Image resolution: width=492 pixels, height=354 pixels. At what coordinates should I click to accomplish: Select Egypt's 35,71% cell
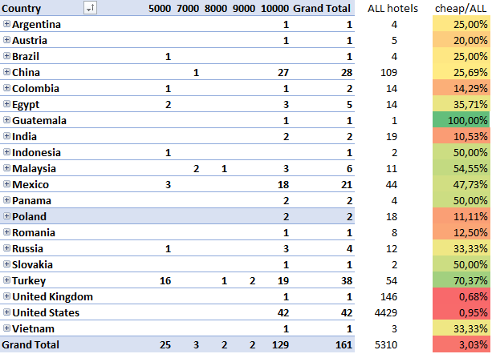(461, 104)
